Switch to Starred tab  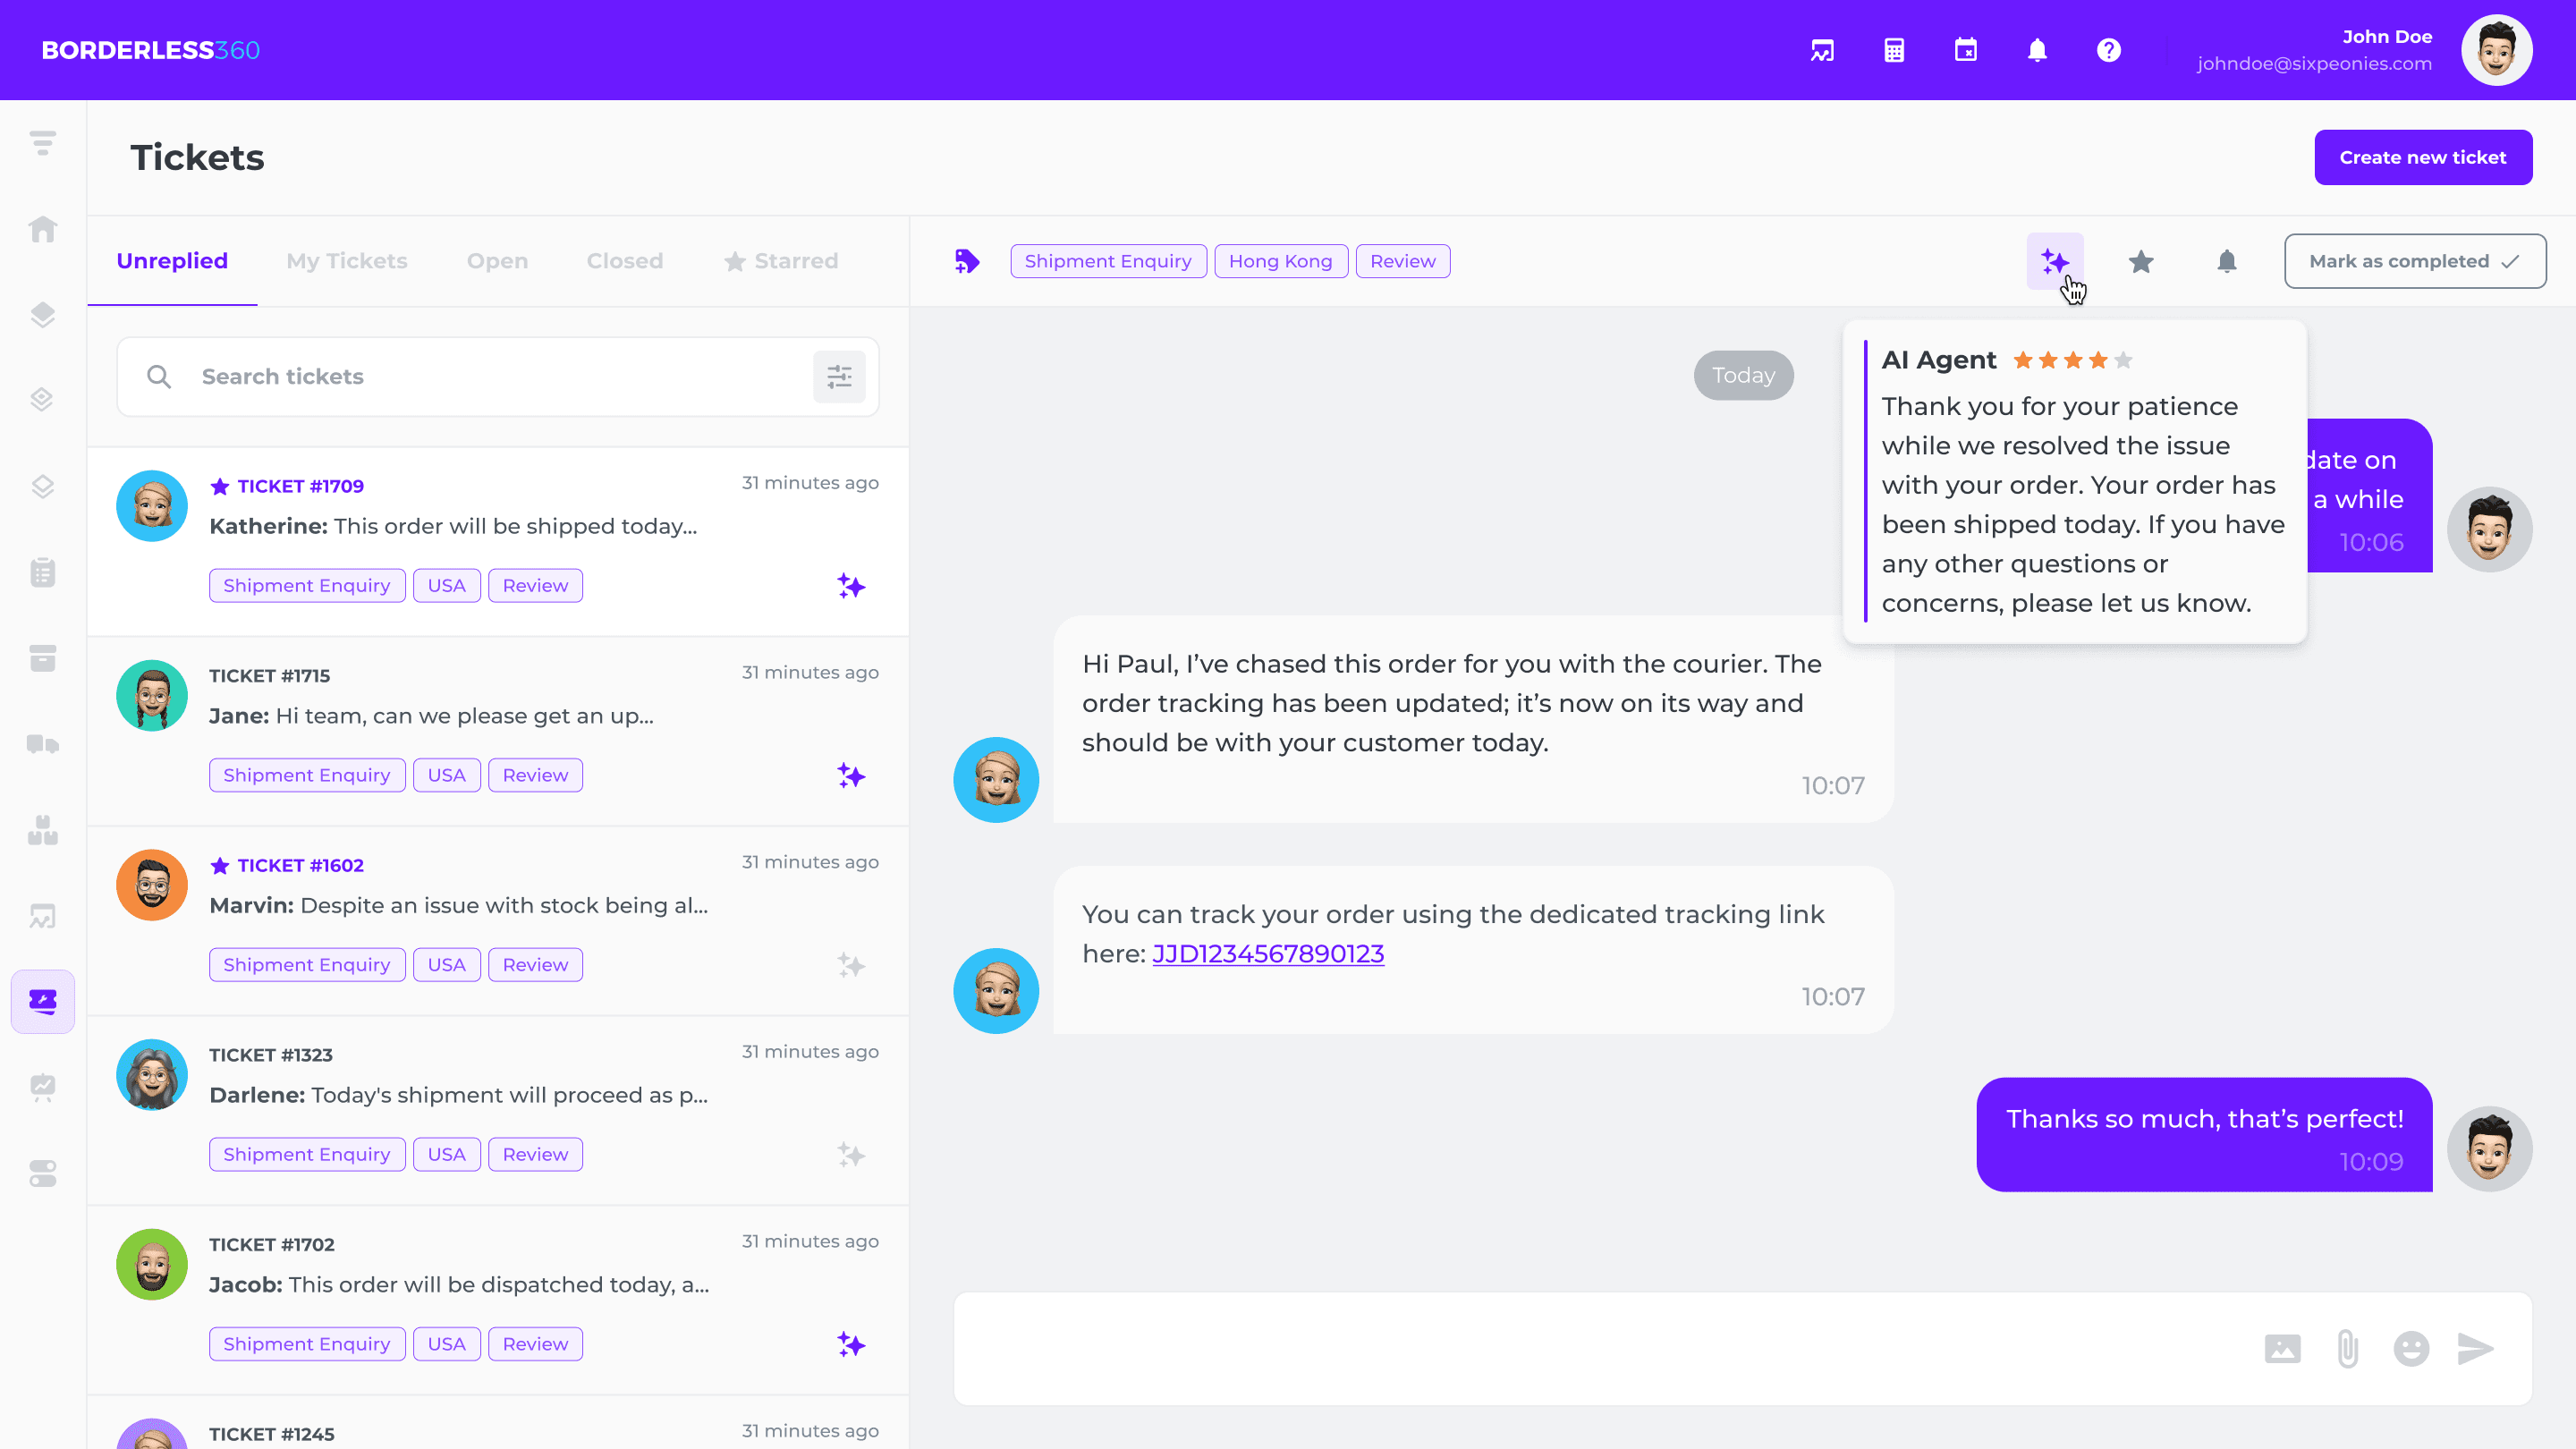781,261
